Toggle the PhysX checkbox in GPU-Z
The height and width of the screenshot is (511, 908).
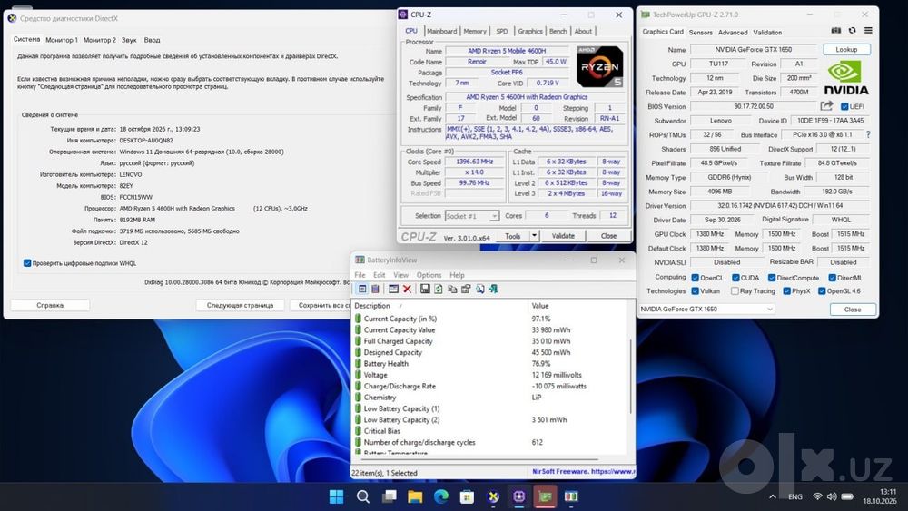coord(787,291)
